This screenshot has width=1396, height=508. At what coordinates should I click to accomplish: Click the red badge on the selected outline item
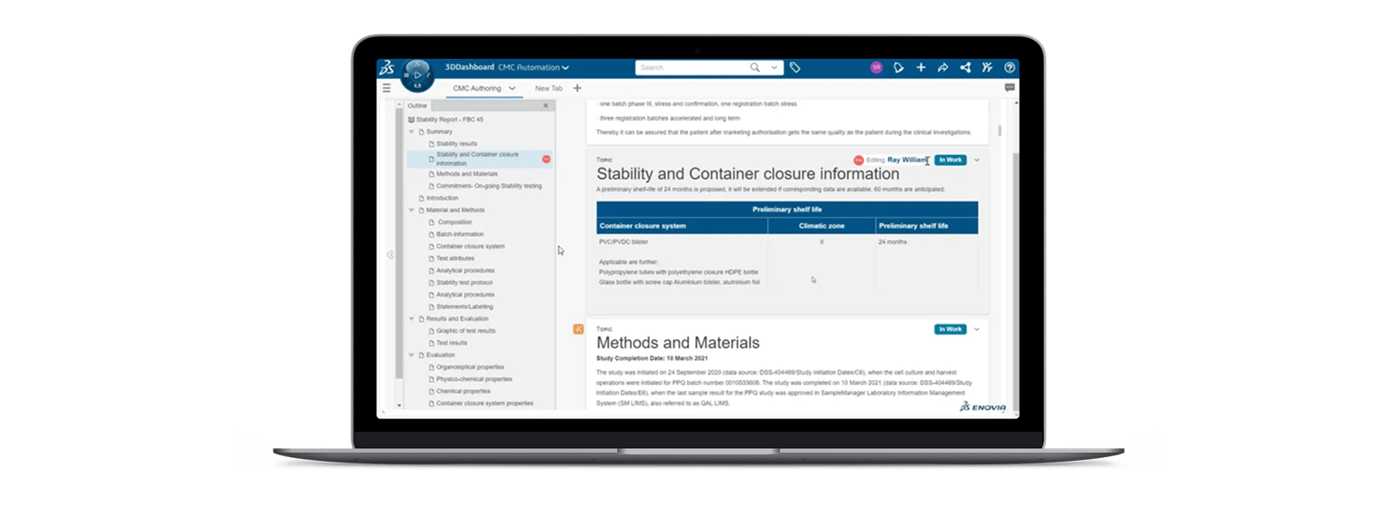[x=546, y=159]
